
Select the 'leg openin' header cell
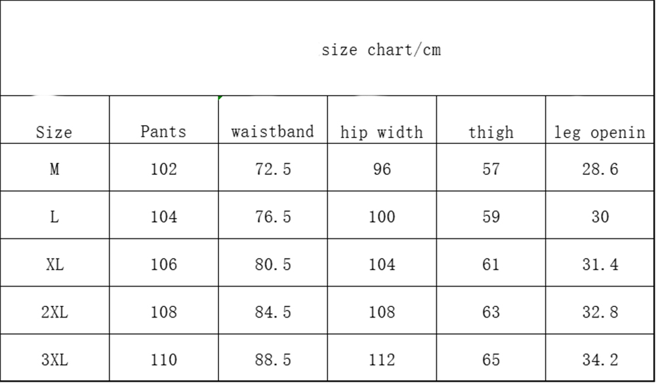click(x=600, y=132)
